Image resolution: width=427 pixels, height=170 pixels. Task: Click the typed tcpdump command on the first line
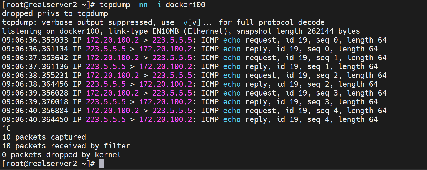coord(114,5)
